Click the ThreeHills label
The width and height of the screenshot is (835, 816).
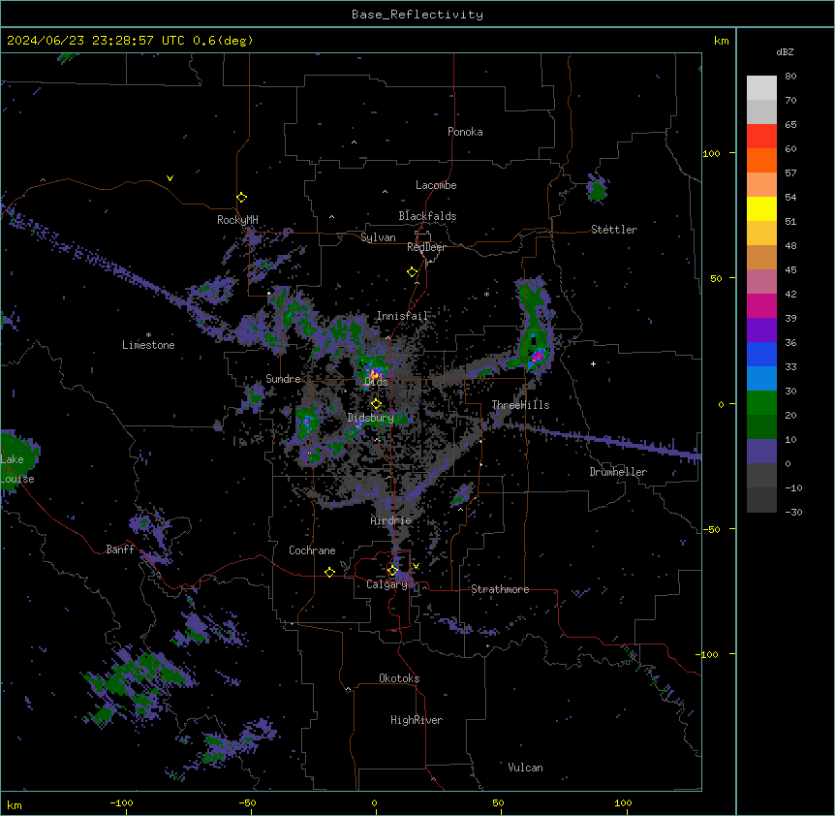point(520,405)
